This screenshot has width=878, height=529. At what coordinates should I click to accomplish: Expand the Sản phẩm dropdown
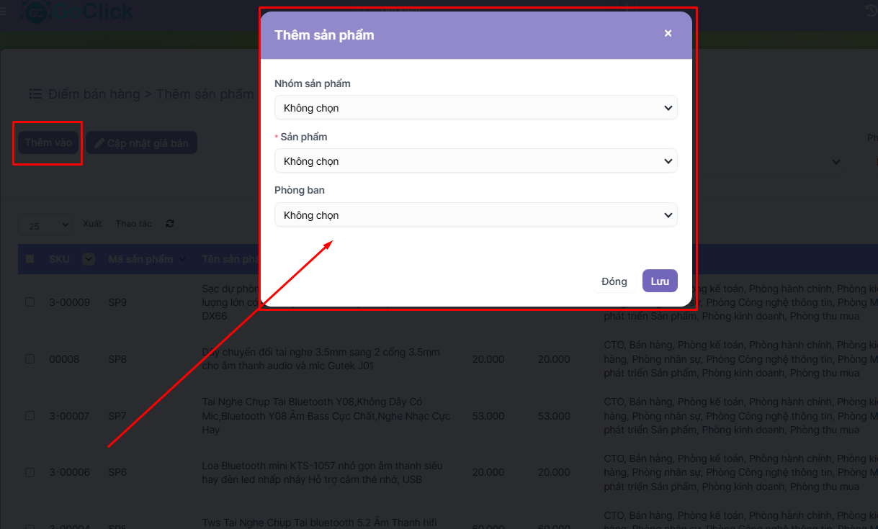475,161
